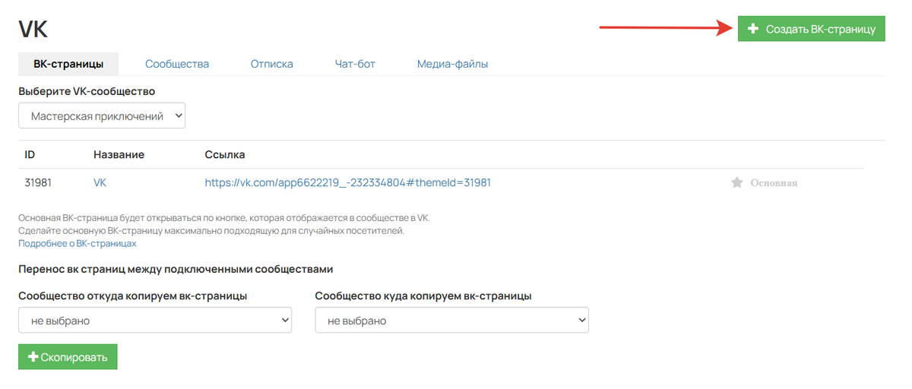Click the ID column header

30,154
